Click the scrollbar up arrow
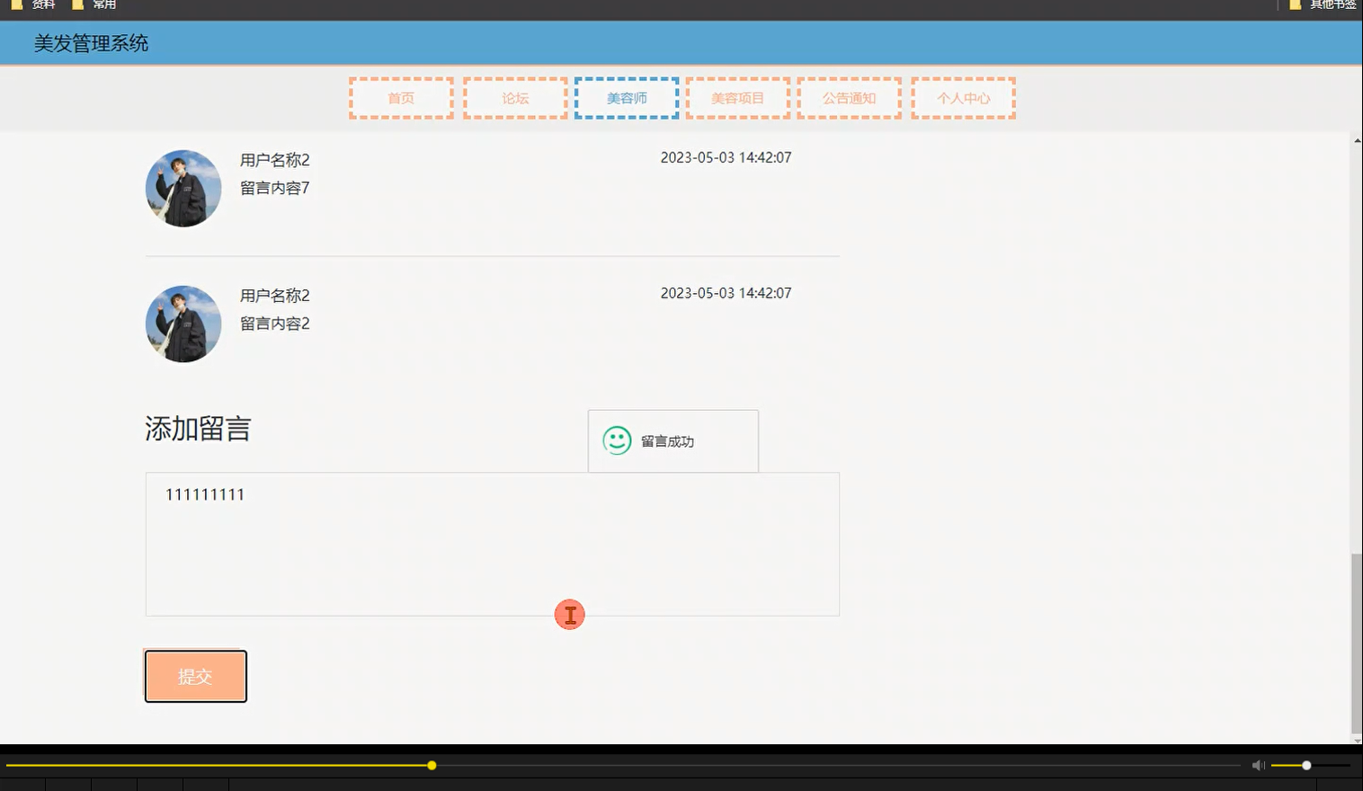1363x791 pixels. coord(1357,140)
